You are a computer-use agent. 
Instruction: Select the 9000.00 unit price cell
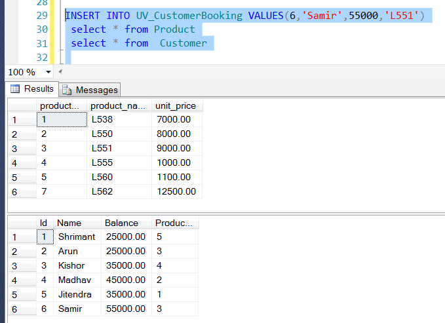tap(177, 149)
